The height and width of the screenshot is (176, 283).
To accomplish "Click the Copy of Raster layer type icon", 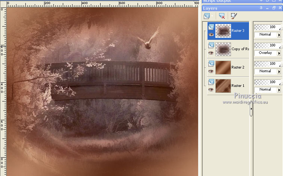I will pos(211,45).
